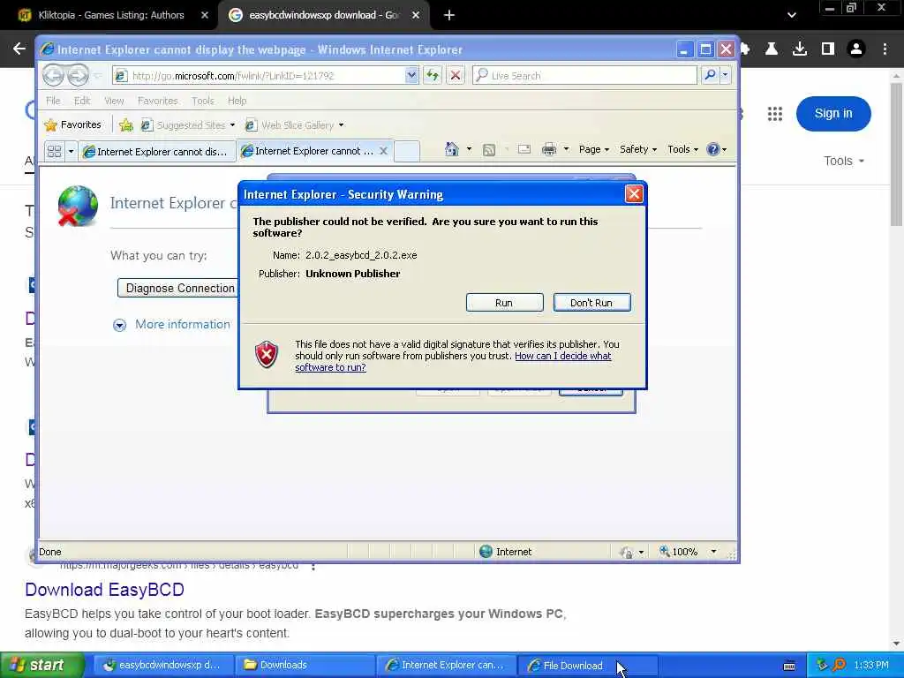Open the Tools menu in menu bar
This screenshot has width=904, height=678.
coord(203,101)
